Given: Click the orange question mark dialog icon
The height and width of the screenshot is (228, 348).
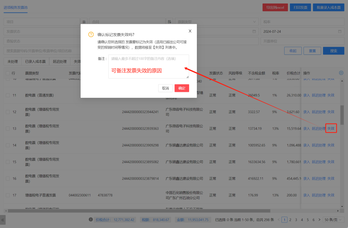Looking at the screenshot, I should click(x=91, y=35).
